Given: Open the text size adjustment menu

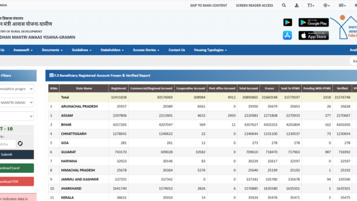Looking at the screenshot, I should click(x=311, y=5).
